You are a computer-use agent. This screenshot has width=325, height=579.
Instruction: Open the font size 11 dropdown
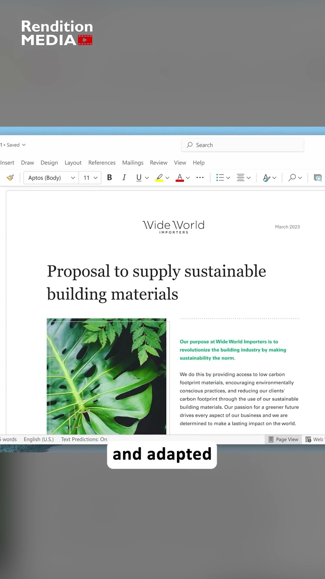pyautogui.click(x=95, y=178)
